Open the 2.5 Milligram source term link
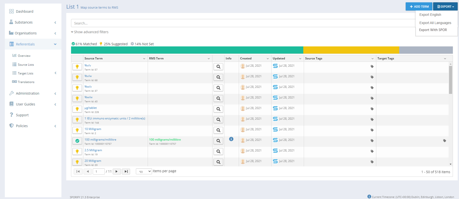 pos(93,150)
